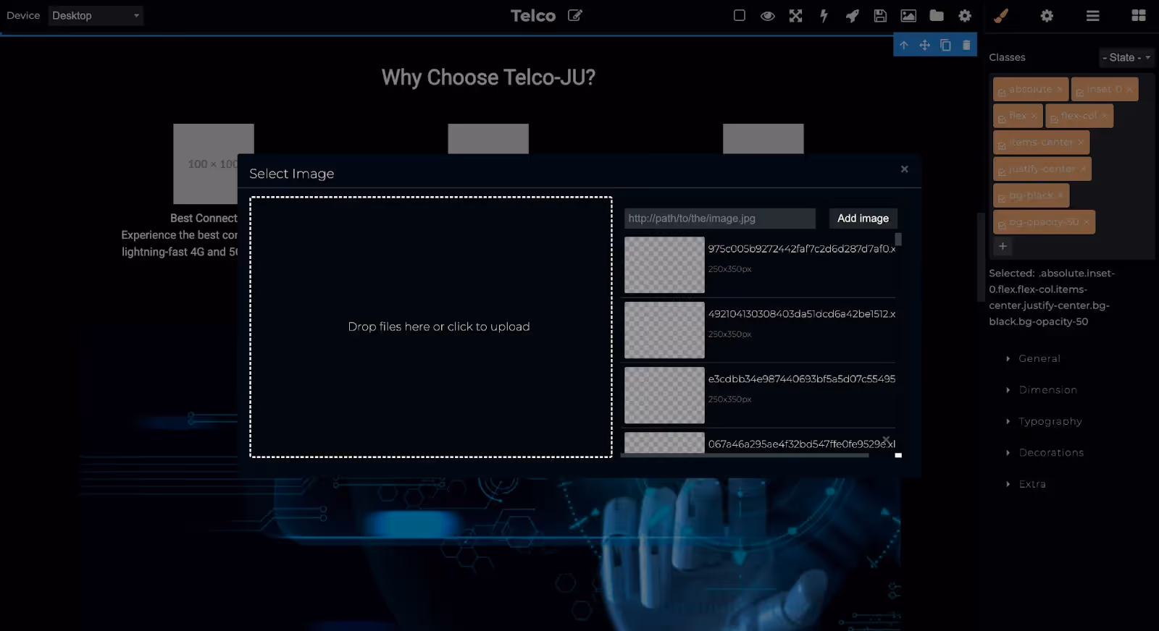The width and height of the screenshot is (1159, 631).
Task: Click the lightning bolt toolbar icon
Action: (x=824, y=15)
